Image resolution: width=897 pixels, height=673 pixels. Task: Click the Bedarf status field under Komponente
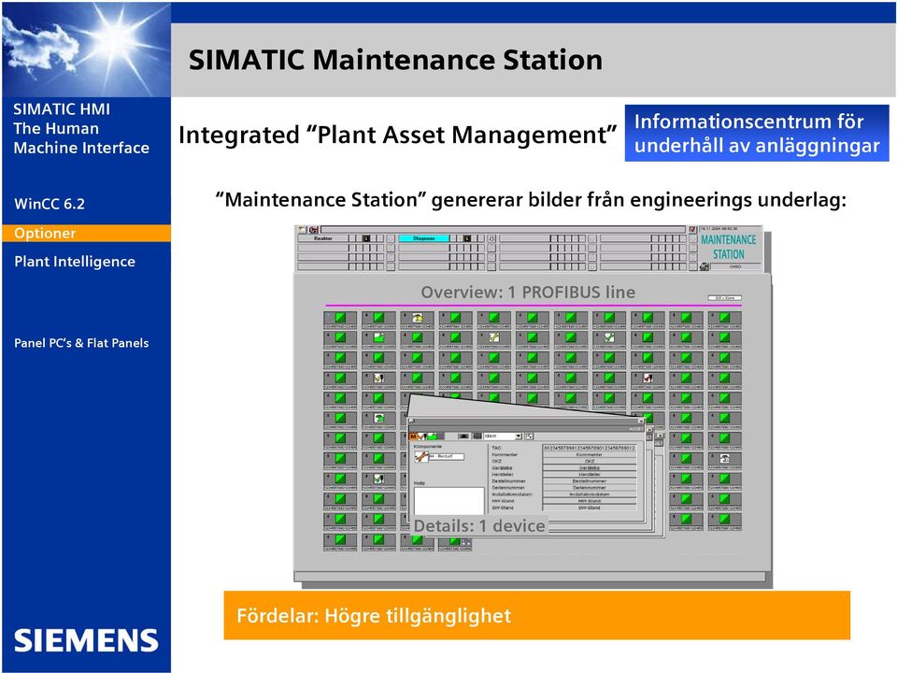(447, 457)
